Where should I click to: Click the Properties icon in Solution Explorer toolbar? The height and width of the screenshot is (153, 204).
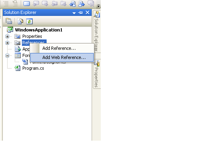(x=9, y=21)
